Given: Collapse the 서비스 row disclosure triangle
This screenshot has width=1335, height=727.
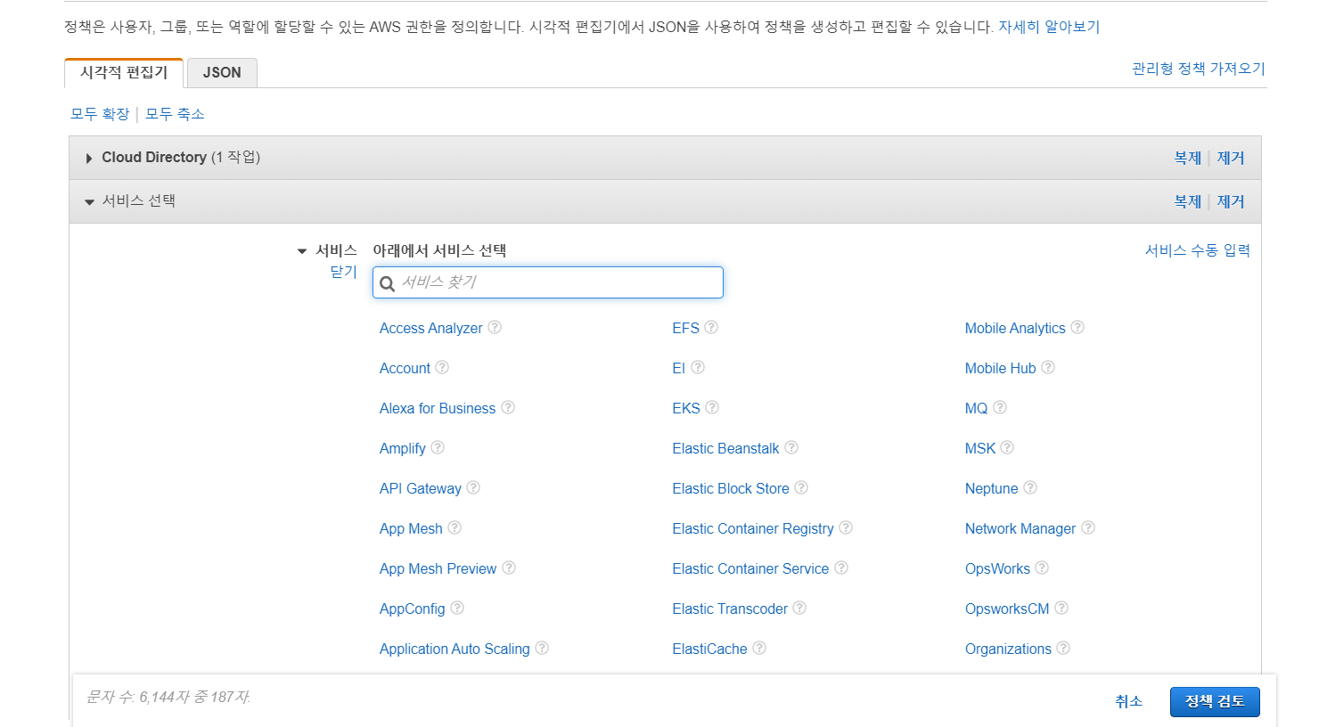Looking at the screenshot, I should pos(302,251).
